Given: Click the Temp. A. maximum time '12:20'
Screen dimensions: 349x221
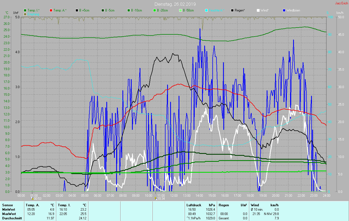Looking at the screenshot, I should coord(31,214).
